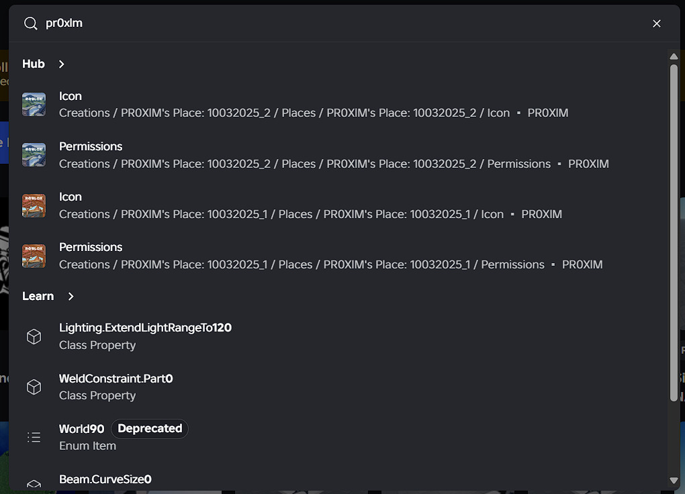Click the scrollbar up arrow

tap(674, 56)
